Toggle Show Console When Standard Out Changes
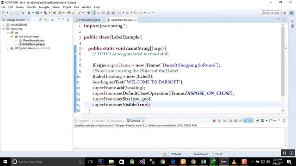 pyautogui.click(x=246, y=121)
